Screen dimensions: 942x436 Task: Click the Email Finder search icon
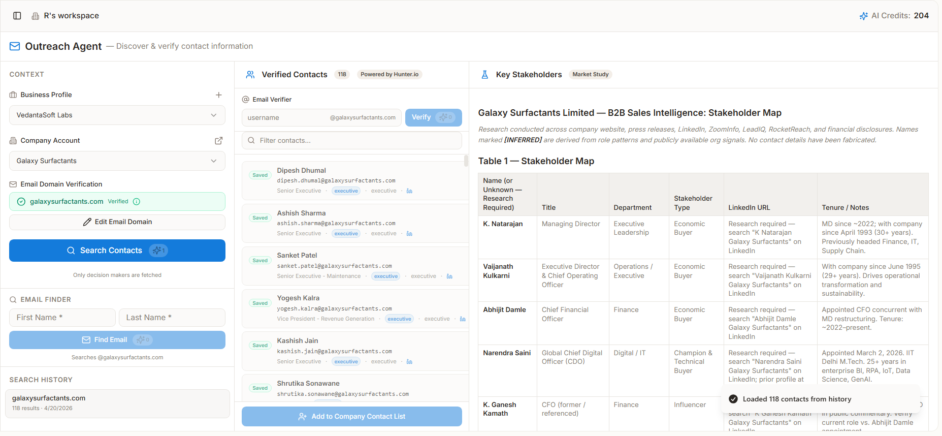point(13,300)
